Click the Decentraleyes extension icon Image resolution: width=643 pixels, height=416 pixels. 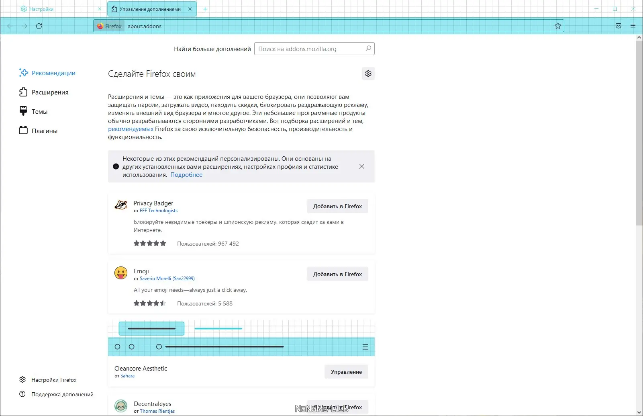click(121, 406)
